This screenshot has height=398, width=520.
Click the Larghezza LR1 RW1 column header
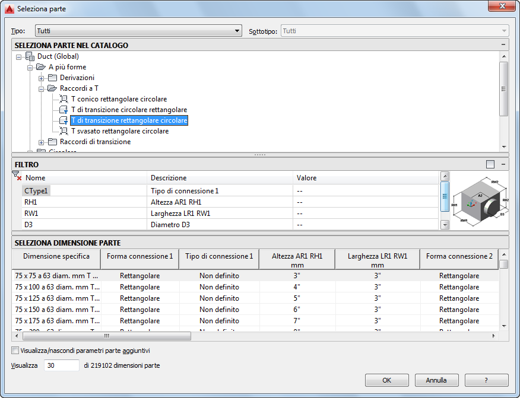378,259
